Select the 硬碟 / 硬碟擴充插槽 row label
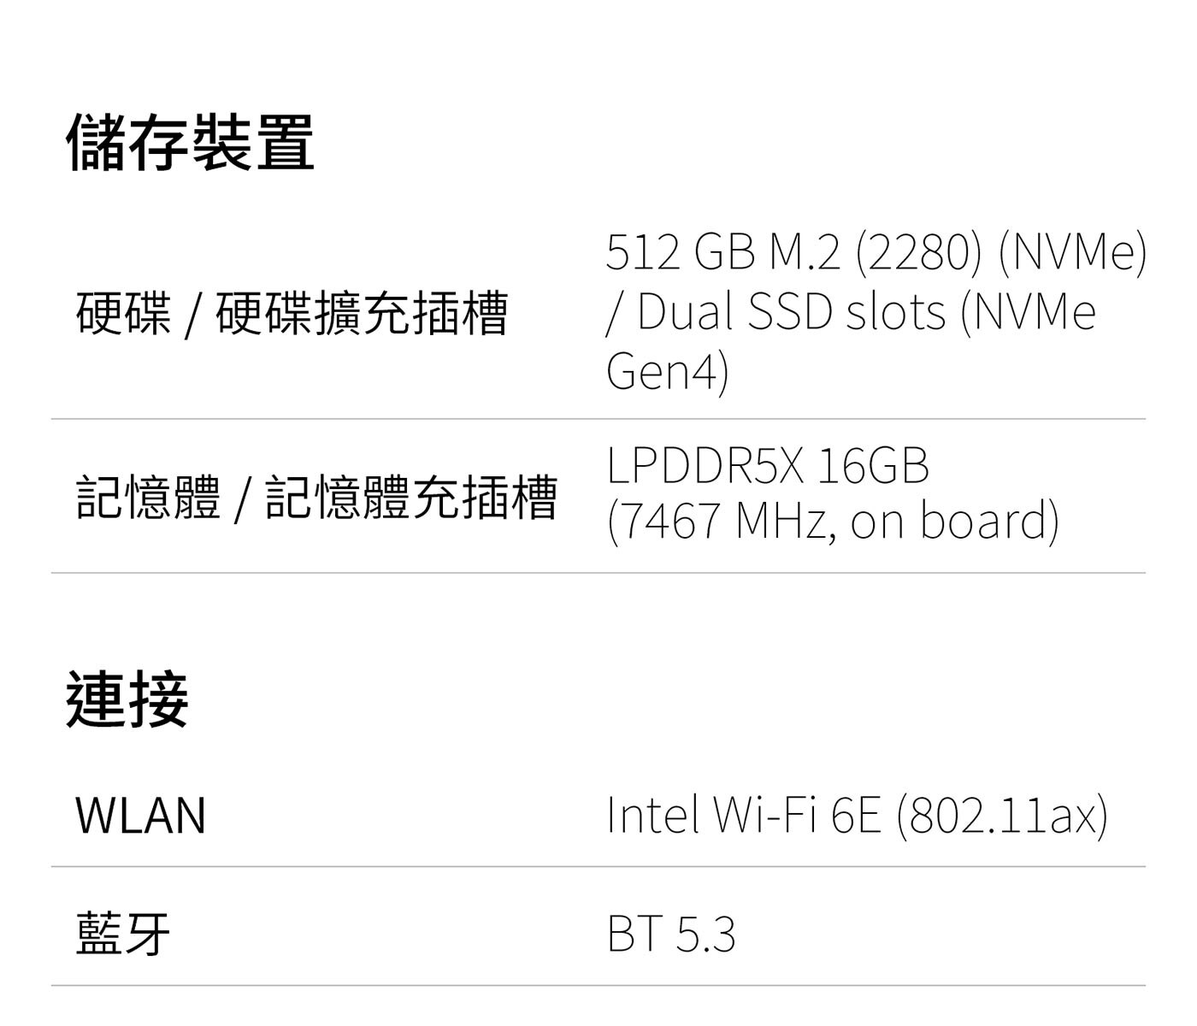Viewport: 1197px width, 1026px height. click(x=292, y=313)
